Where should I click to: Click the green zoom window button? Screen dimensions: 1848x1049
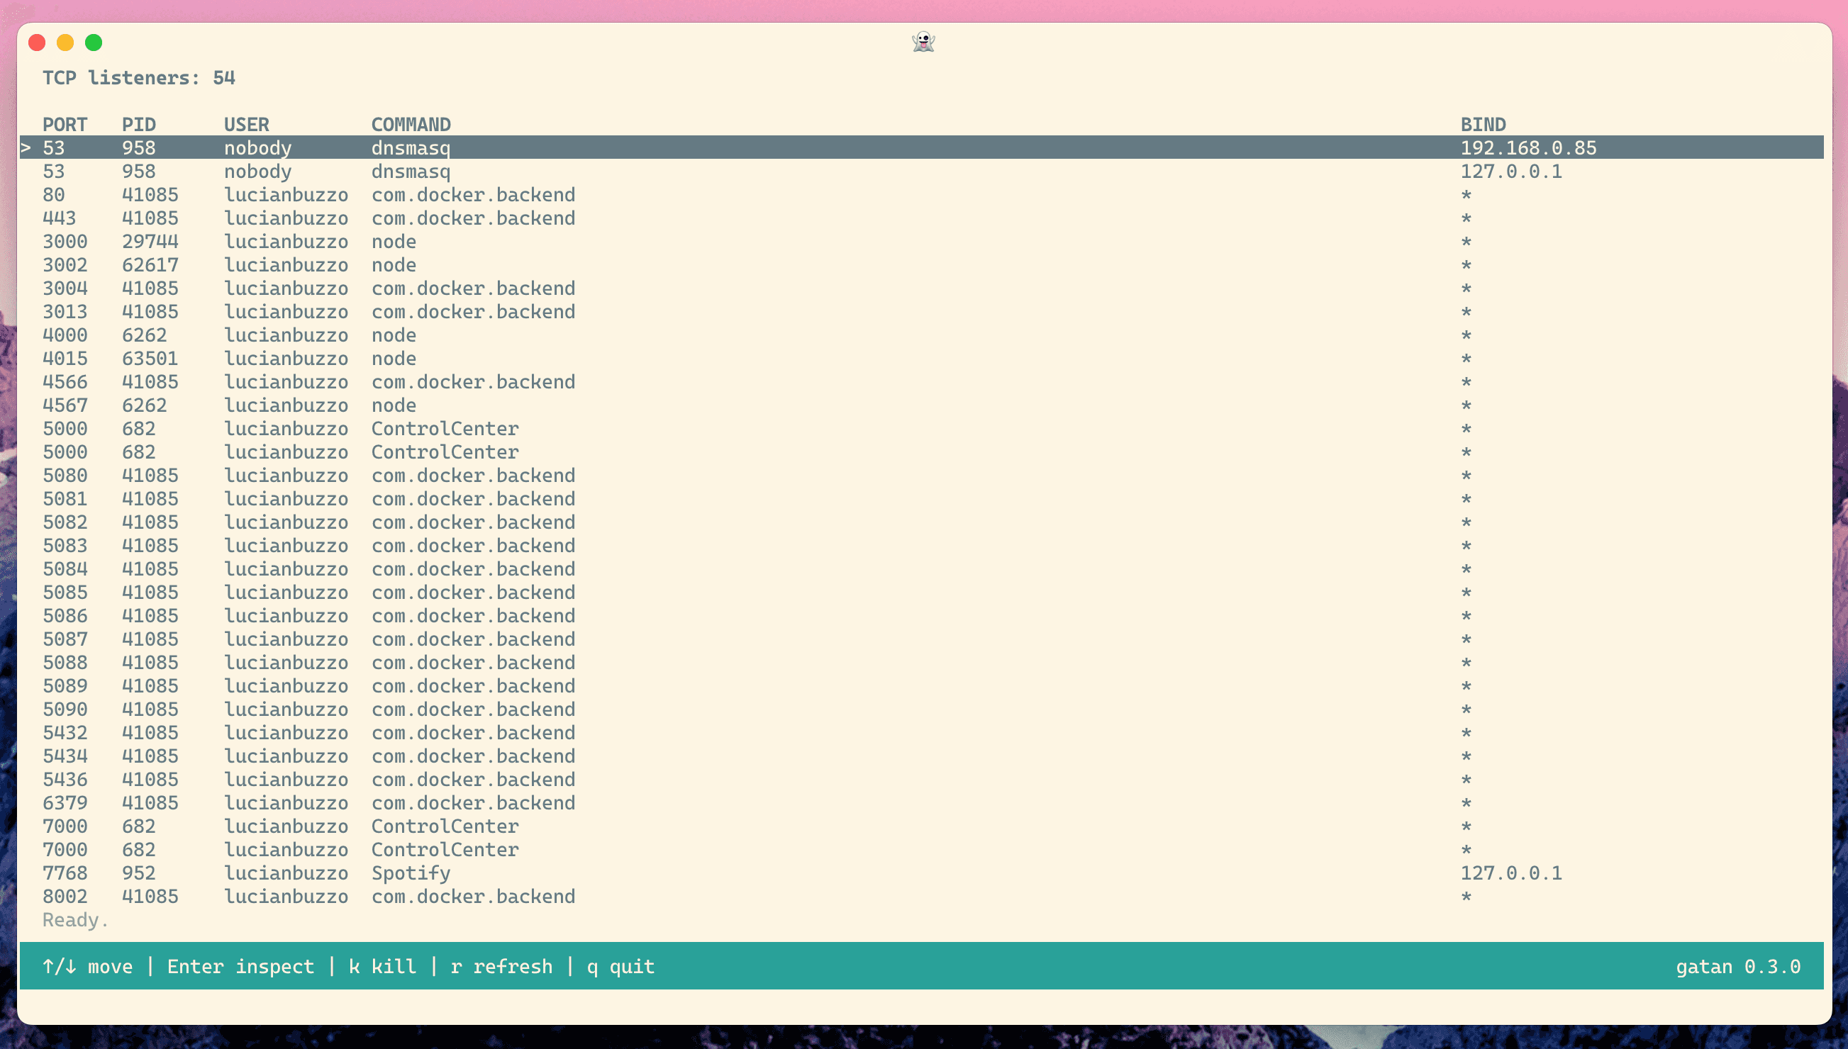[94, 43]
